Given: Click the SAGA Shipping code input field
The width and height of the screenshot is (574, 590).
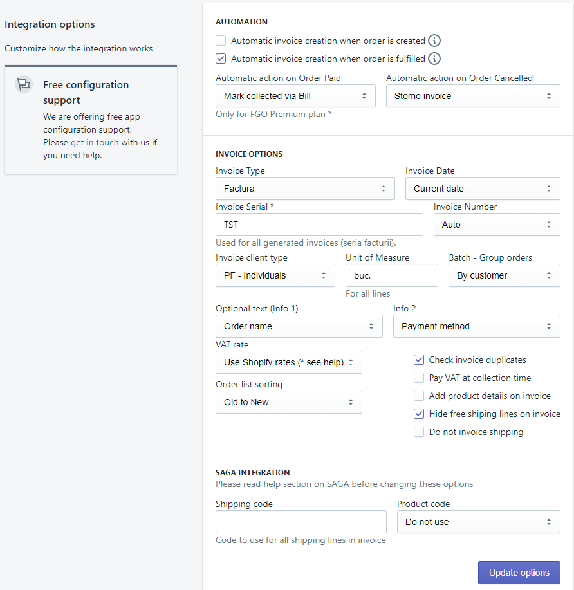Looking at the screenshot, I should pos(301,522).
